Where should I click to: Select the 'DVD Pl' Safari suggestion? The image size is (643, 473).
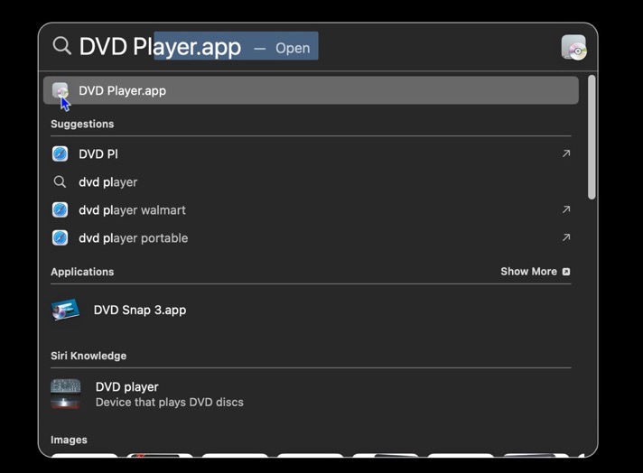[x=311, y=154]
